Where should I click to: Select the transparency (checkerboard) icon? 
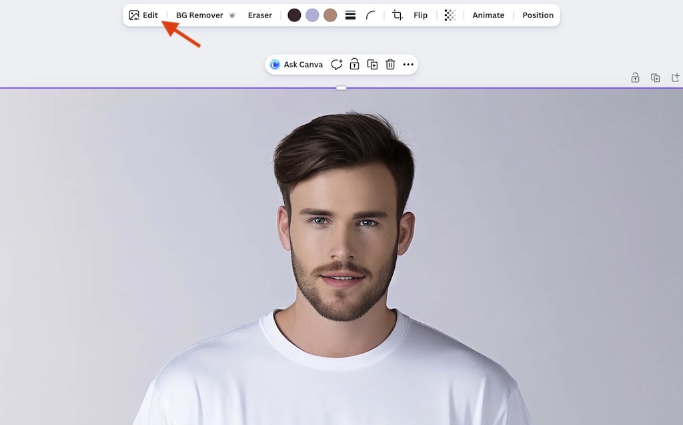click(450, 15)
